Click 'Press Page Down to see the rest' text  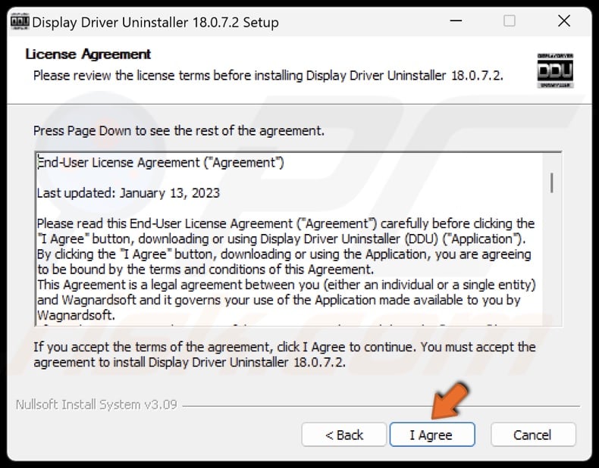[179, 131]
